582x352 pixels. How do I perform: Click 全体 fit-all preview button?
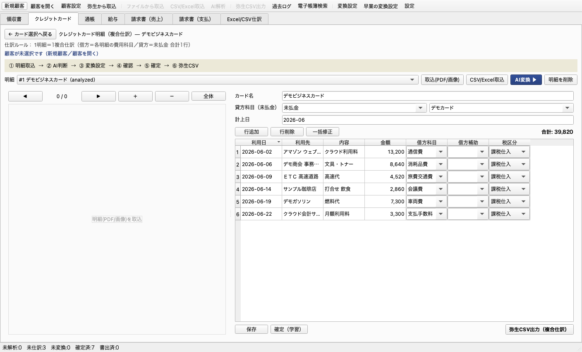pyautogui.click(x=208, y=96)
